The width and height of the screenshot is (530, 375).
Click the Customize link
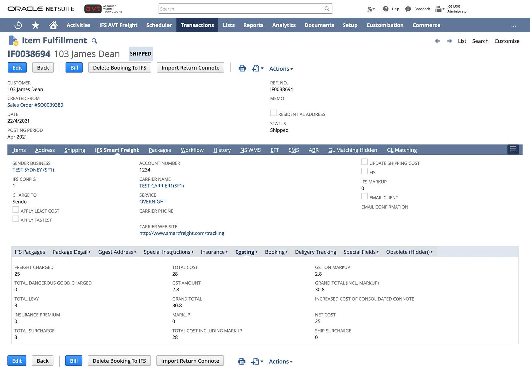click(x=507, y=41)
